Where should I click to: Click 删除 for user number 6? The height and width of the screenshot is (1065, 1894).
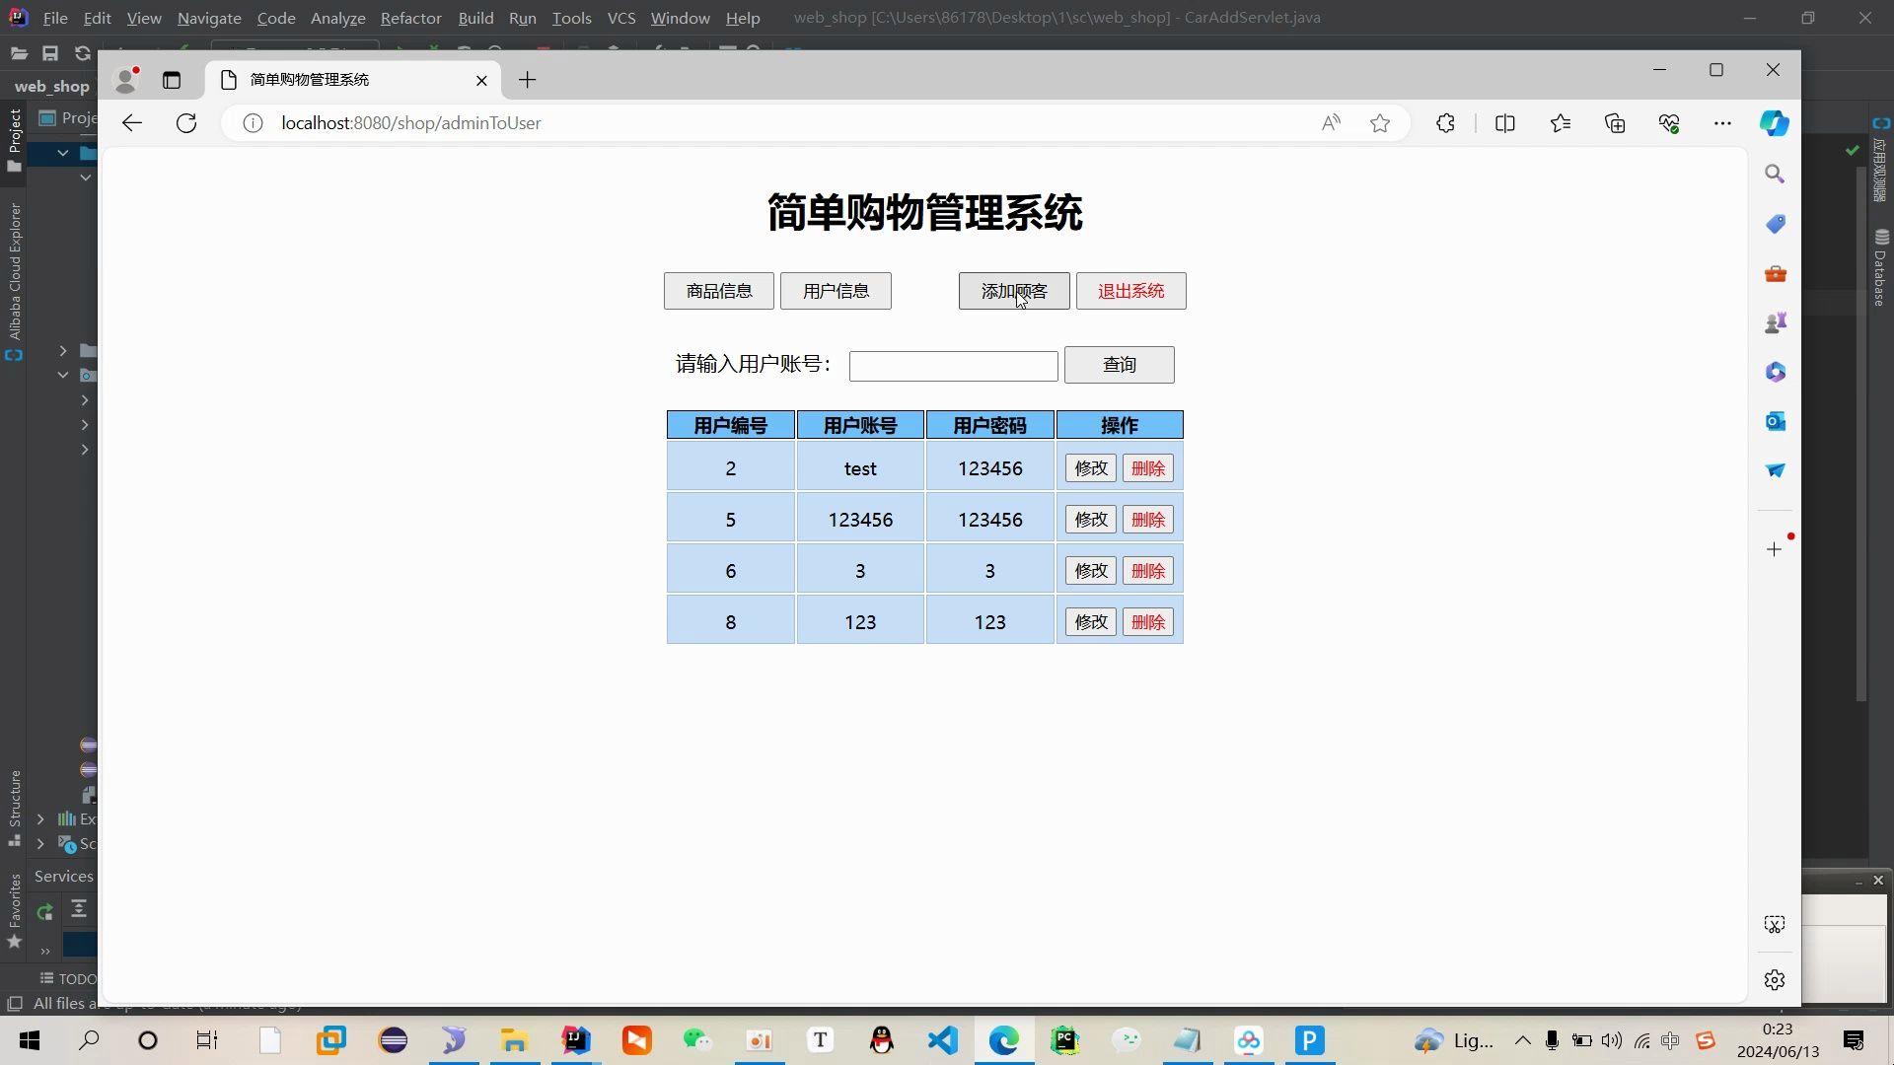pyautogui.click(x=1148, y=571)
